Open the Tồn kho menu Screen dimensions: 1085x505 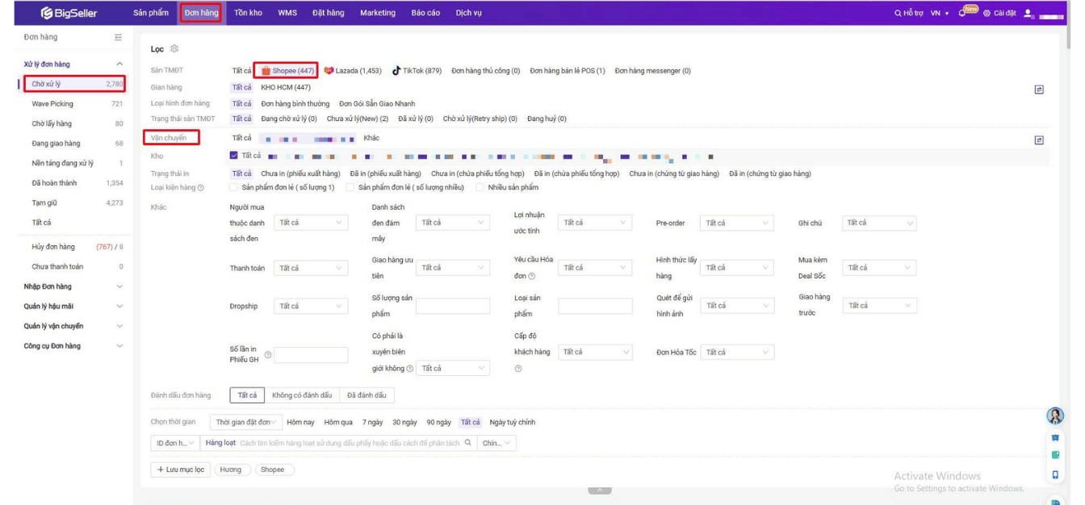pos(248,13)
